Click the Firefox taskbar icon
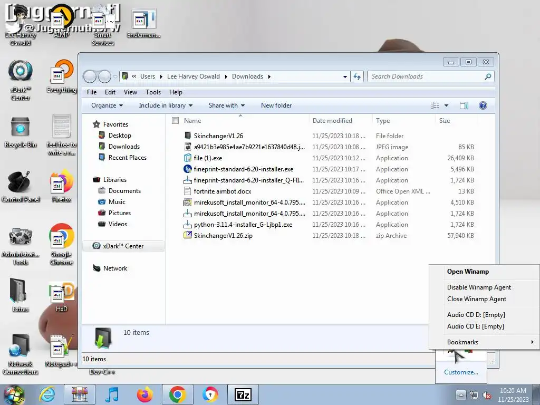 pos(144,394)
